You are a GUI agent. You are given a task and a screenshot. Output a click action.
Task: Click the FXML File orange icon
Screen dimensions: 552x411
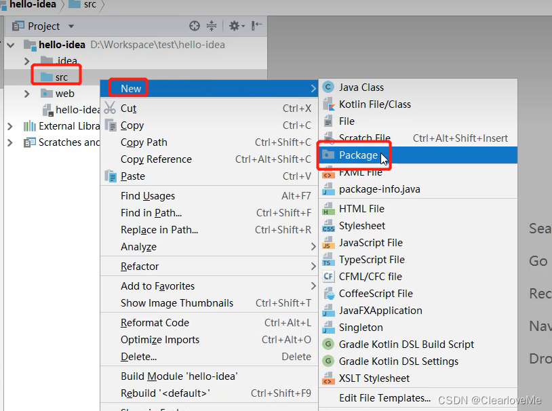(x=329, y=174)
